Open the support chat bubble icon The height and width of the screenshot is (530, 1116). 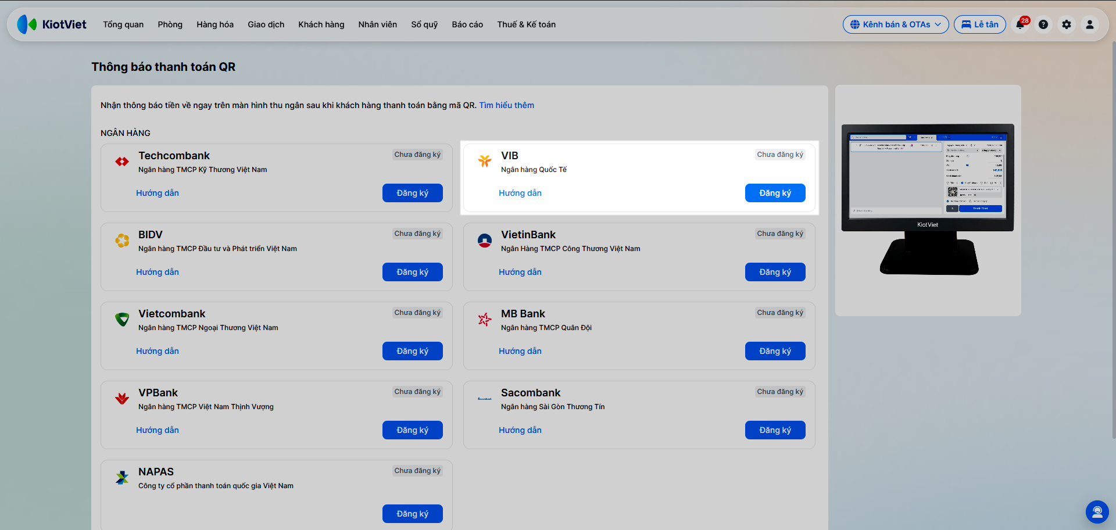pos(1097,512)
